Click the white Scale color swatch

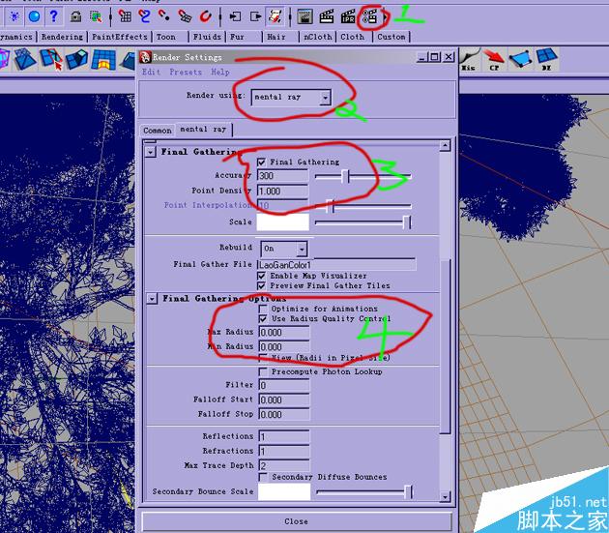point(282,222)
